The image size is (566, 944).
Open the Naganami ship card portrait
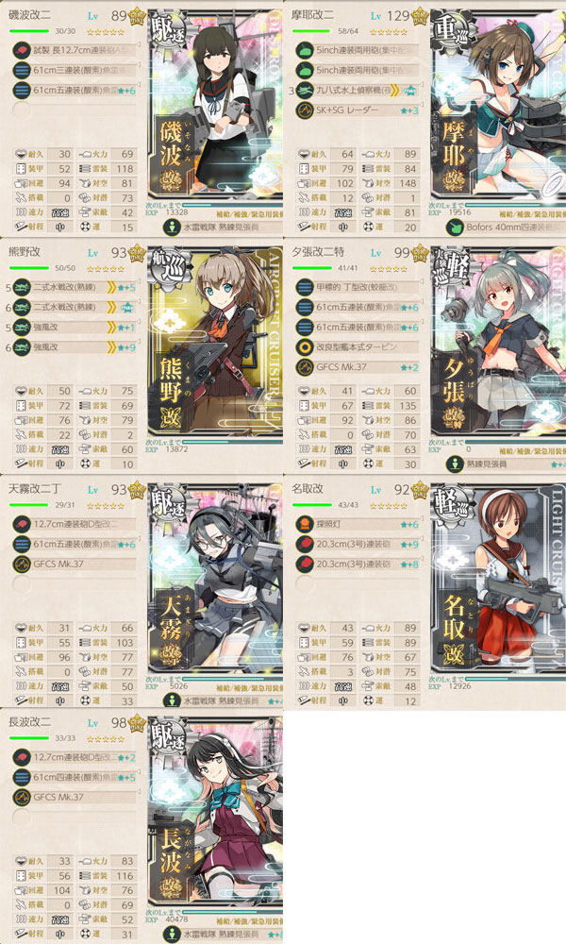pos(215,812)
